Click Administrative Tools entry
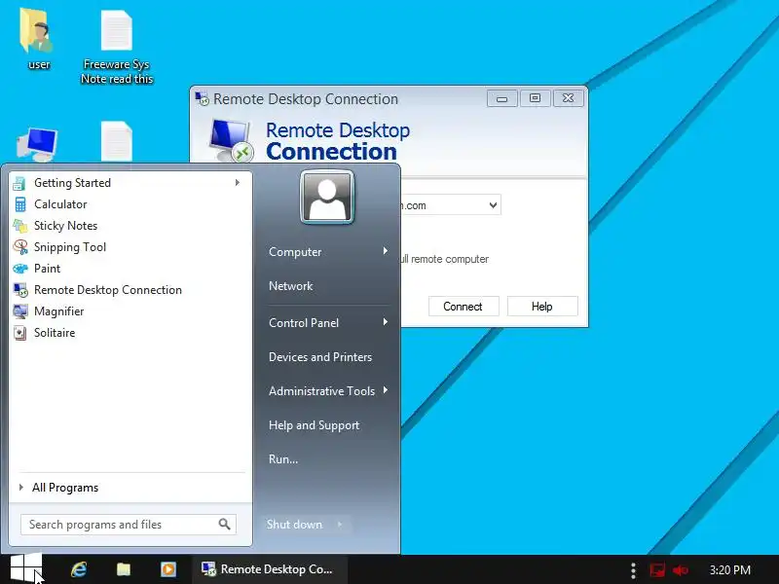 [x=321, y=391]
